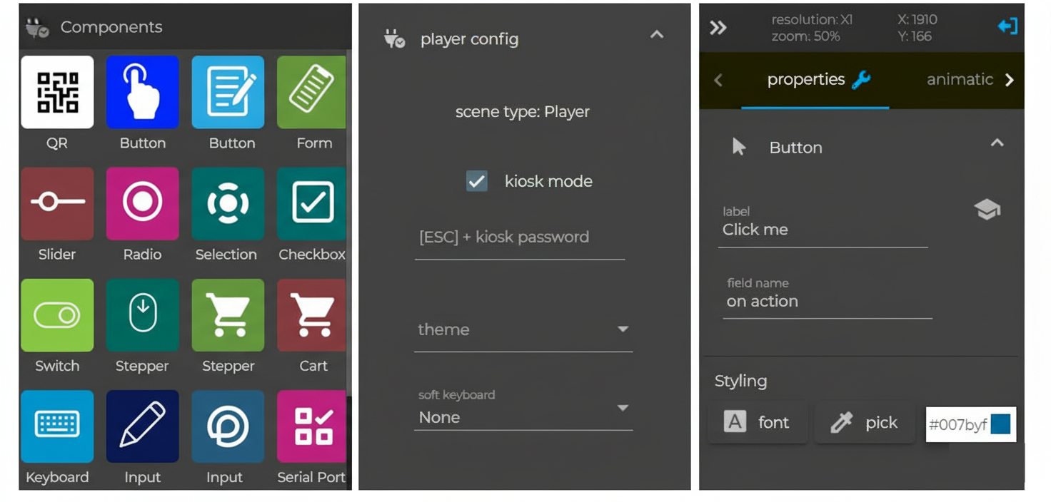This screenshot has width=1051, height=502.
Task: Click the field name on action input
Action: point(828,297)
